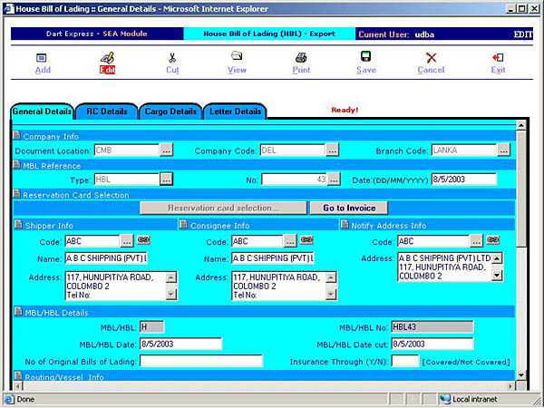Click the Cut scissors icon
544x408 pixels.
[x=172, y=58]
